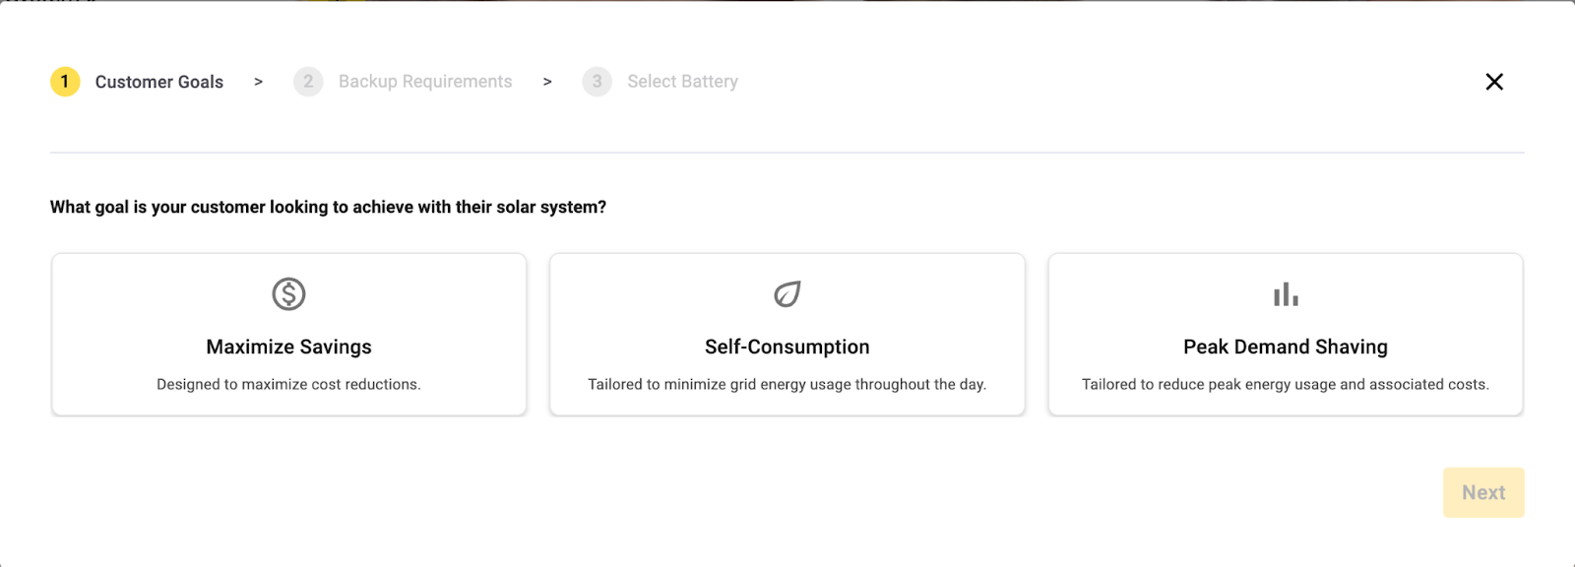
Task: Close the dialog with the X icon
Action: 1494,82
